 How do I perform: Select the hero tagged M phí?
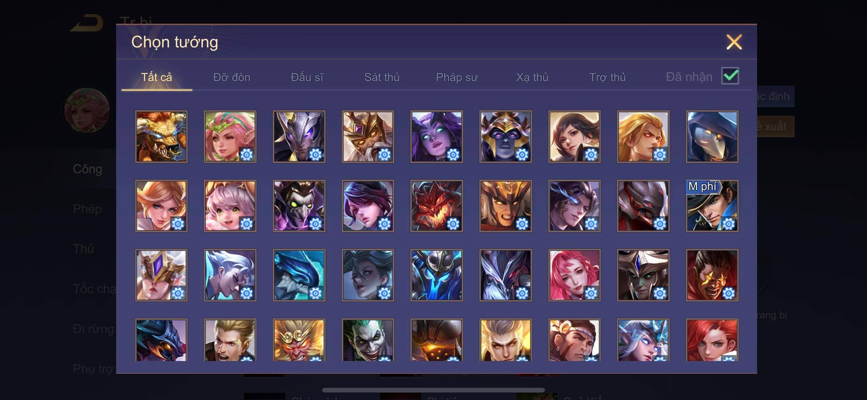tap(712, 206)
